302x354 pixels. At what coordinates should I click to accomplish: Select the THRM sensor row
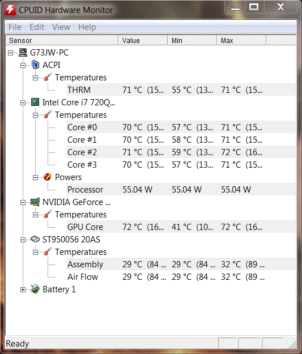tap(181, 90)
